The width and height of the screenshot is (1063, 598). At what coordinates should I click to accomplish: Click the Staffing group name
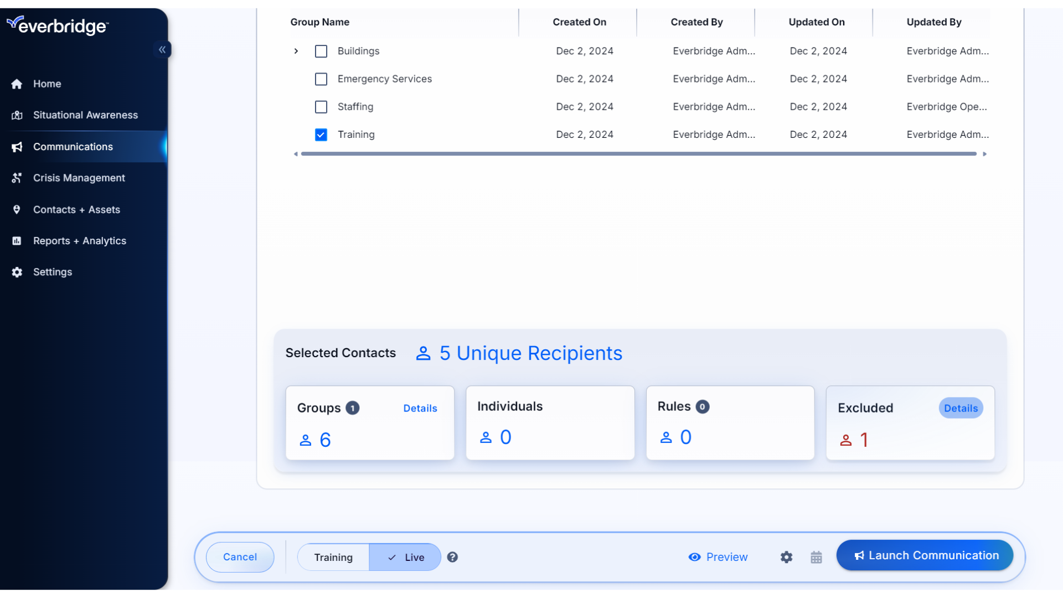pos(355,107)
